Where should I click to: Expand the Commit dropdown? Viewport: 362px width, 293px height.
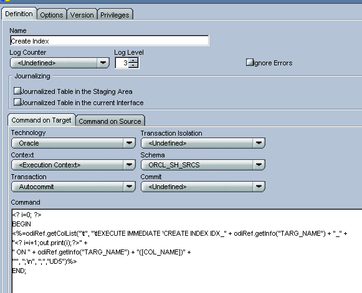(203, 187)
